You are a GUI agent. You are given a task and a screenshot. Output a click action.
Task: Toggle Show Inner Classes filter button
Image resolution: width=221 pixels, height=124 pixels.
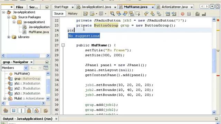pos(37,111)
